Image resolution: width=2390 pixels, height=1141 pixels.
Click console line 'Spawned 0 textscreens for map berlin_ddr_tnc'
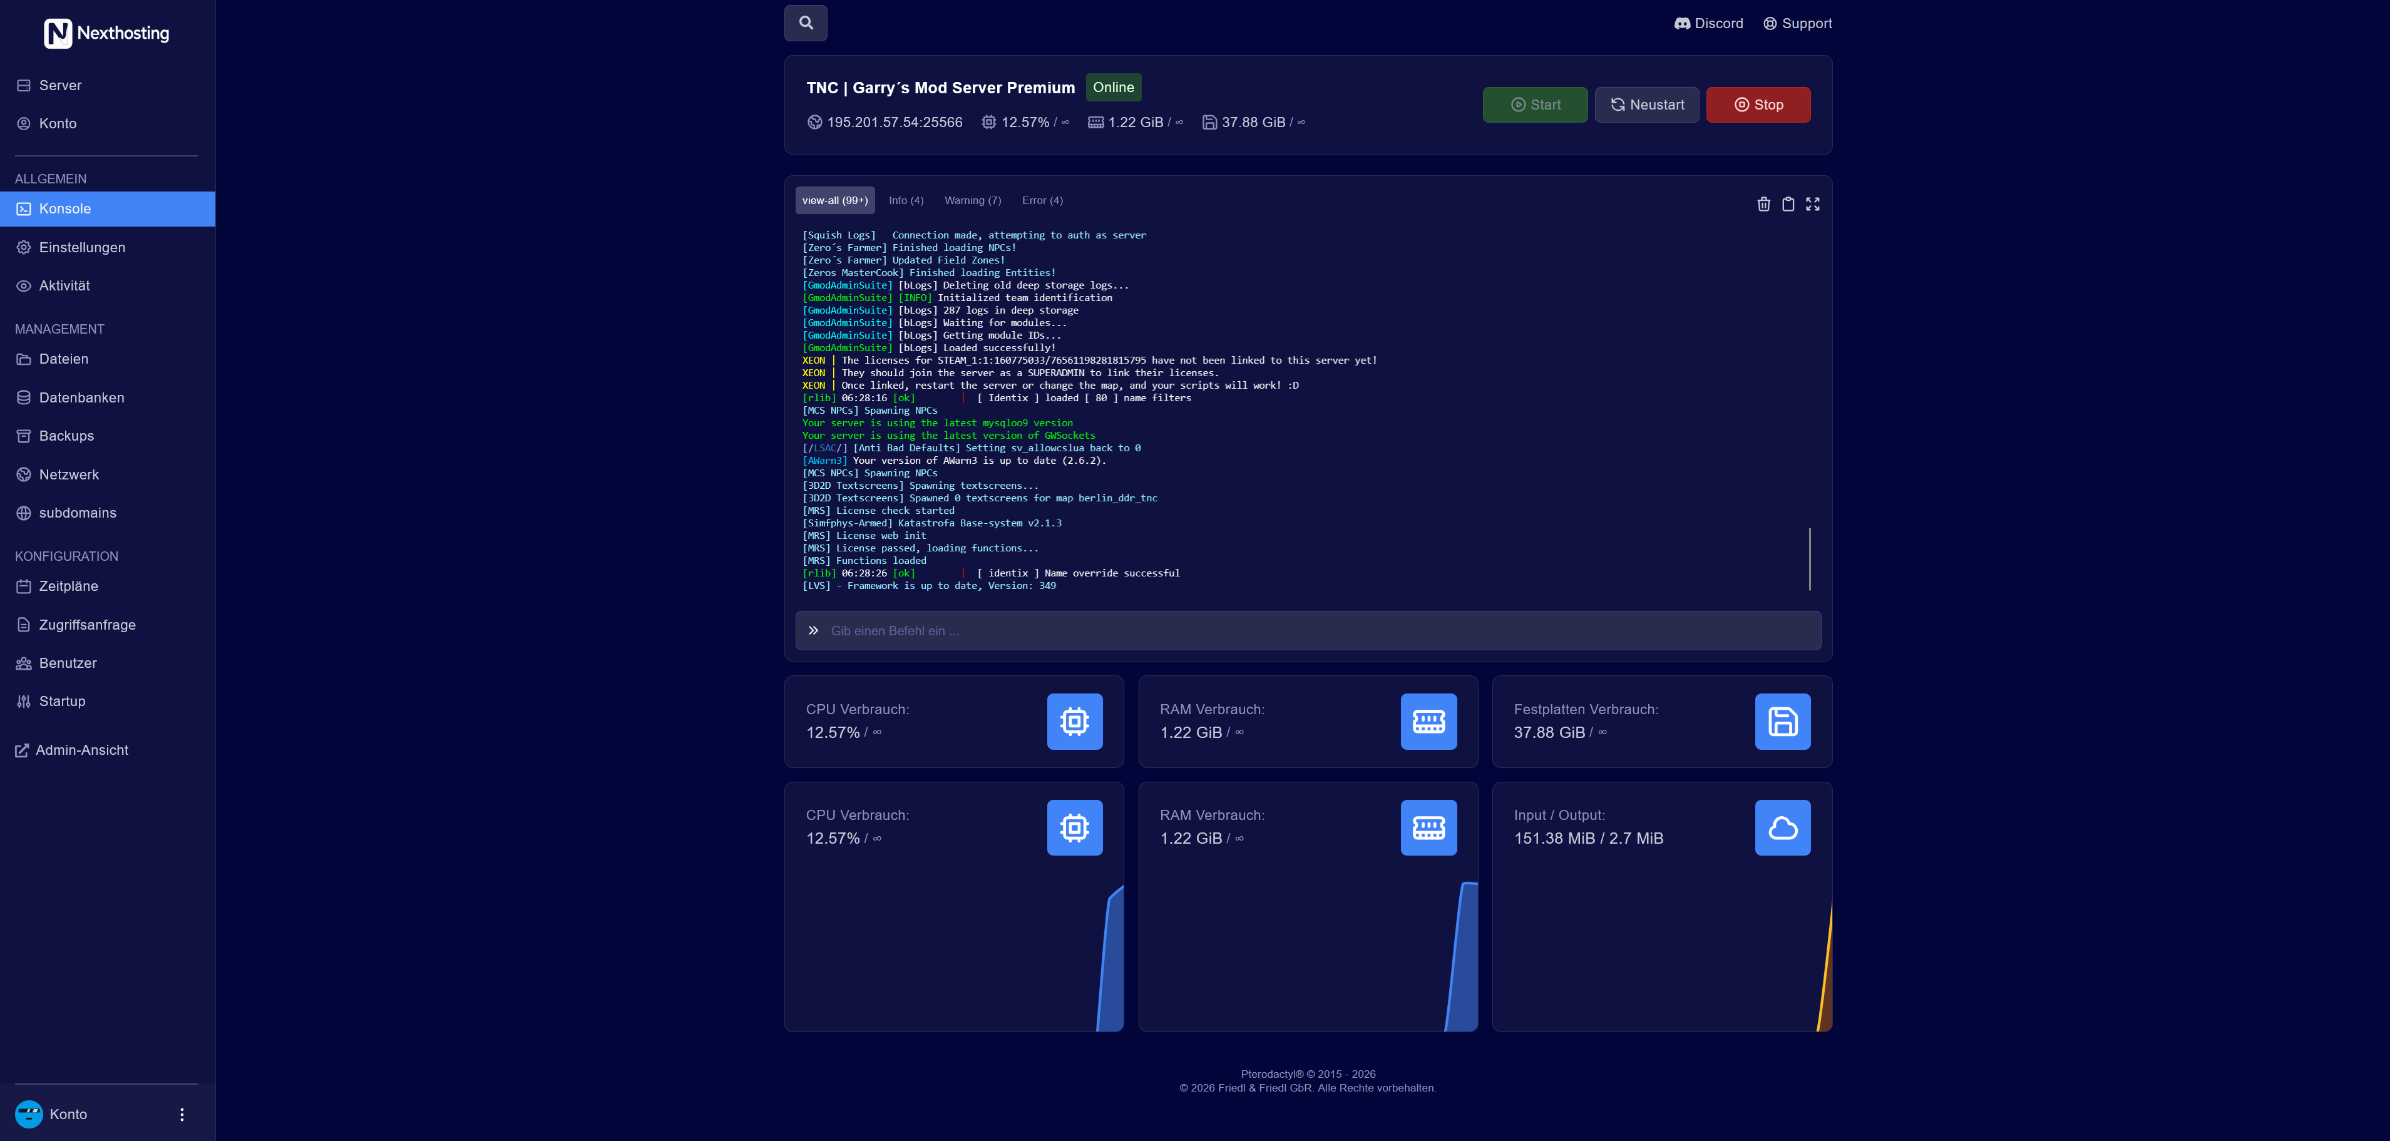[x=979, y=498]
